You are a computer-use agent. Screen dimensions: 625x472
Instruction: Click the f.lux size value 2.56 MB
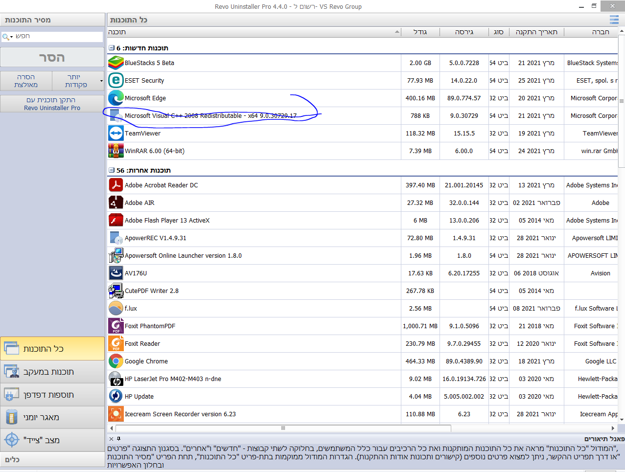[x=420, y=308]
